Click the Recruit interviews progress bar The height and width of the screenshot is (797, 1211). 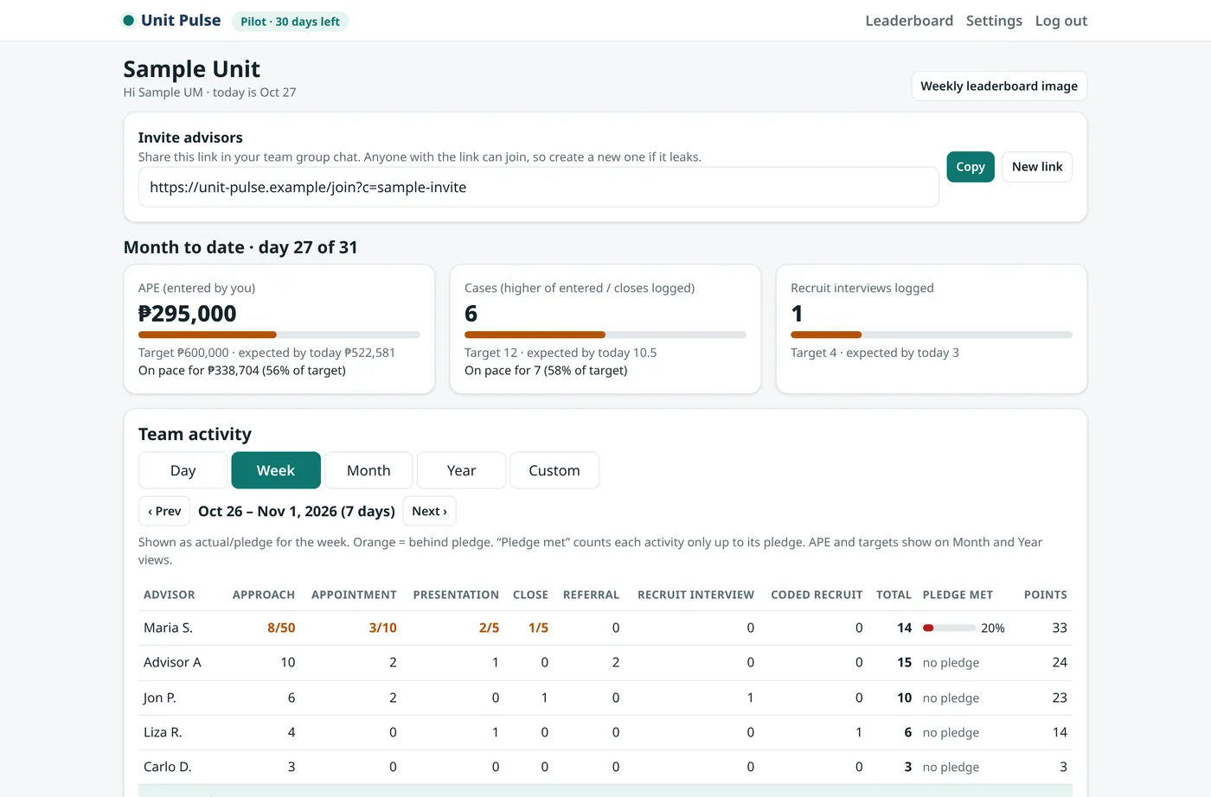coord(932,335)
